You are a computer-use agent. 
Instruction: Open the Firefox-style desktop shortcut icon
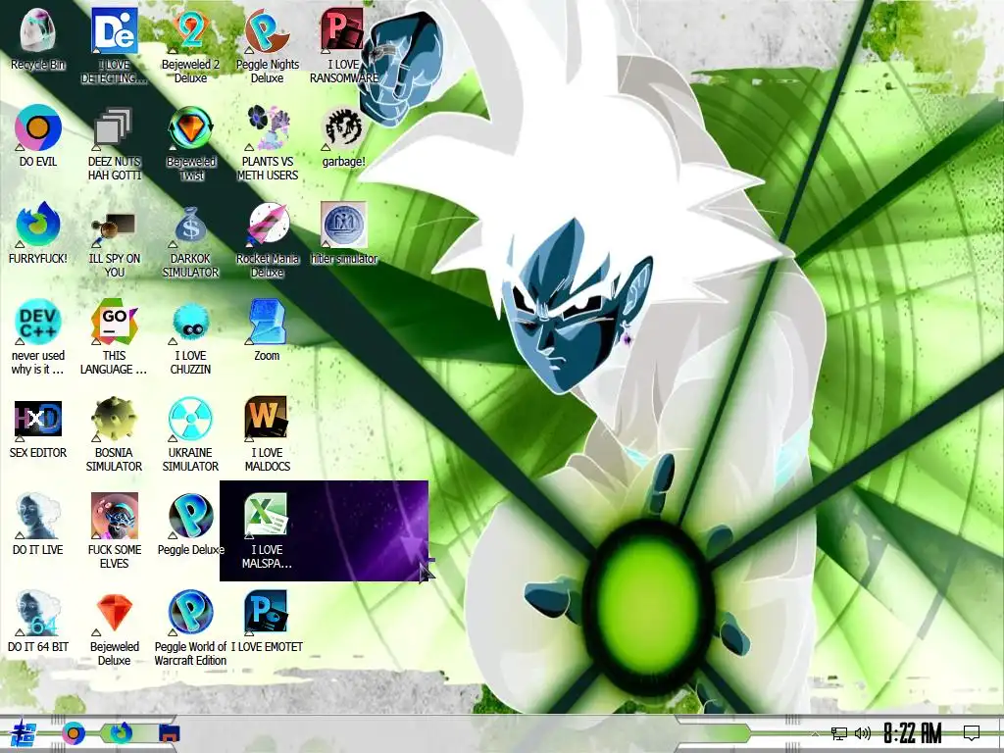coord(38,225)
